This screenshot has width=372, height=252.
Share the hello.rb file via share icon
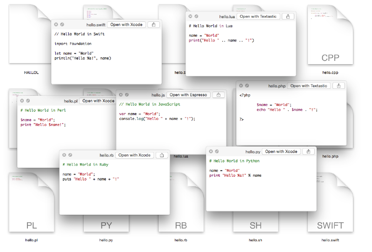coord(162,155)
